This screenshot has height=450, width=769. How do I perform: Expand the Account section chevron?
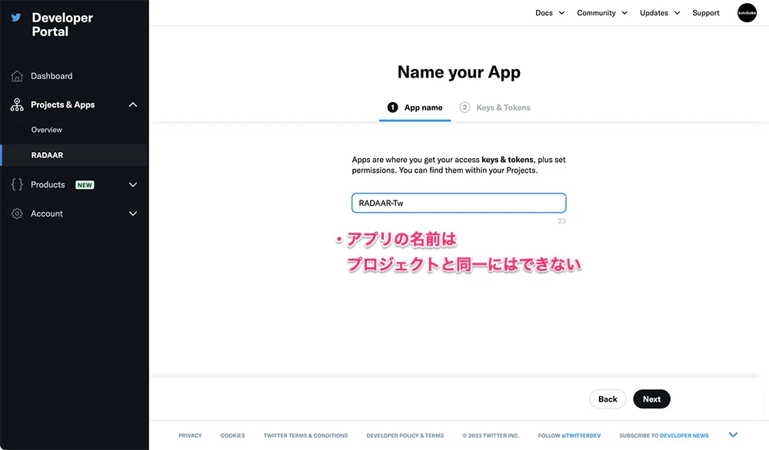pyautogui.click(x=133, y=213)
